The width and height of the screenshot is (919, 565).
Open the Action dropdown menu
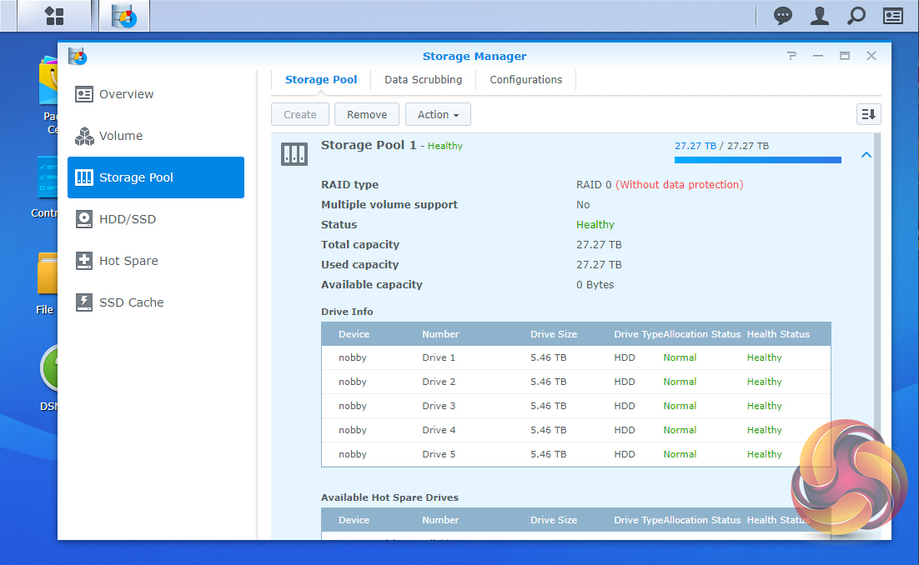438,114
